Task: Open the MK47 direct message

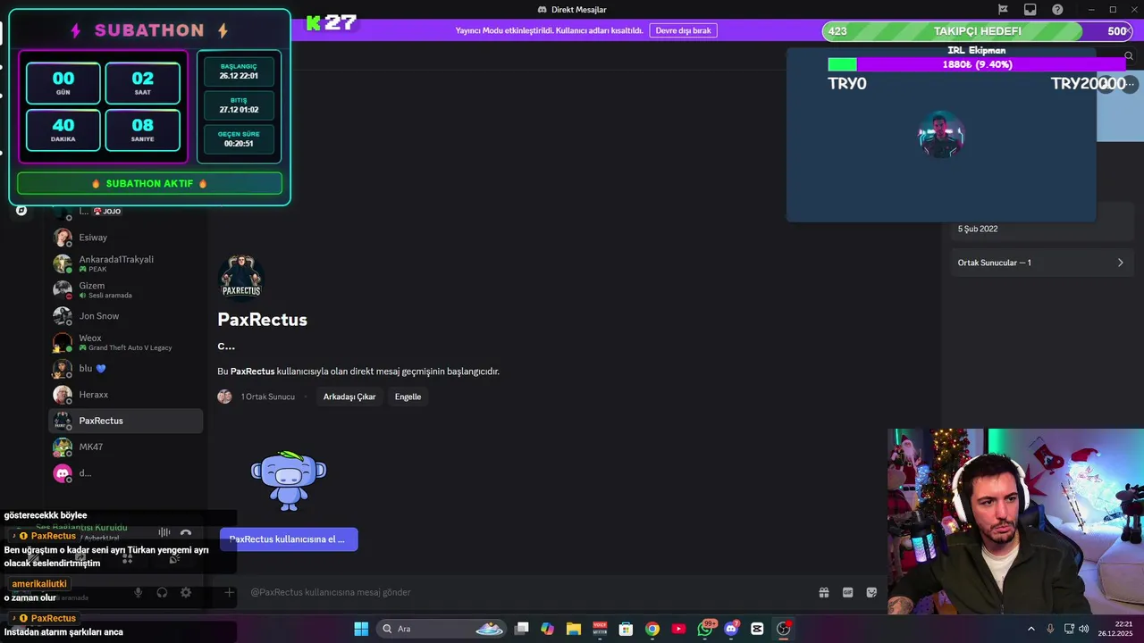Action: point(125,447)
